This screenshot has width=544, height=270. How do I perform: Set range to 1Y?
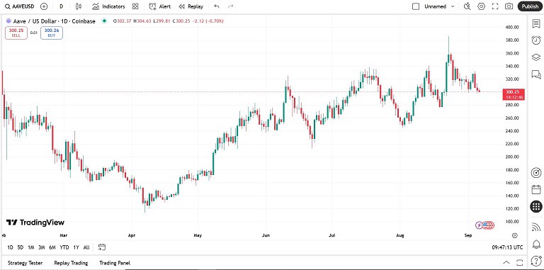[x=76, y=247]
